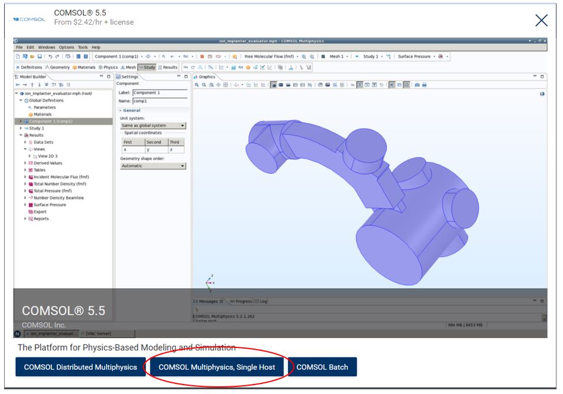The width and height of the screenshot is (563, 394).
Task: Click the small icon in Graphics top-right corner
Action: pos(542,94)
